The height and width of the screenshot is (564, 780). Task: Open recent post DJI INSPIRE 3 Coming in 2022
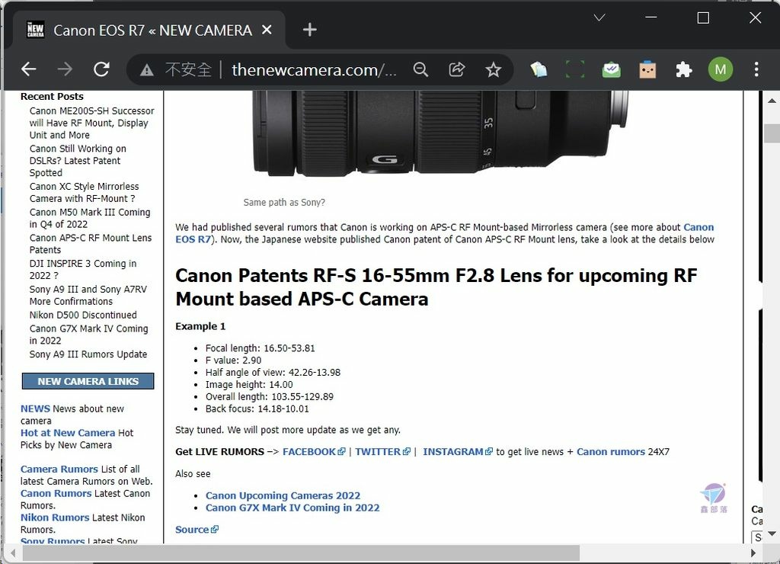[x=82, y=269]
